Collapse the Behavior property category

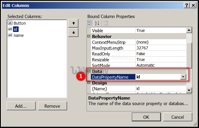click(89, 37)
